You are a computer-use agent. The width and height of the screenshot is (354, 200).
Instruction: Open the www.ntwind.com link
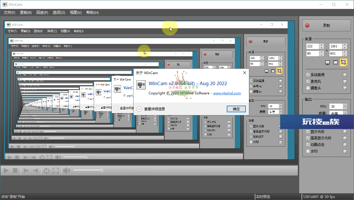click(227, 93)
